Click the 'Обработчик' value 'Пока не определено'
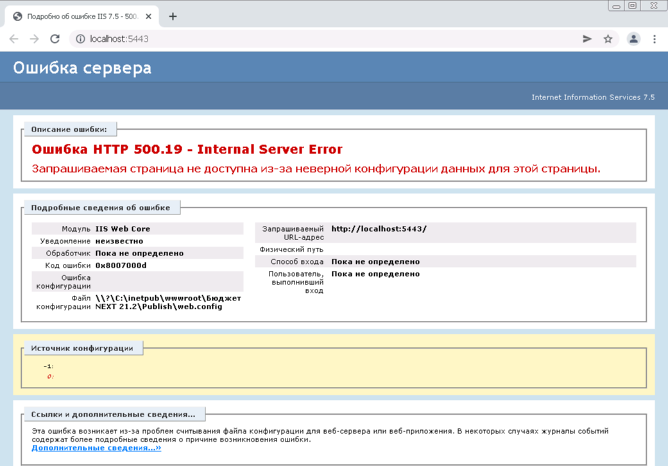 click(139, 253)
